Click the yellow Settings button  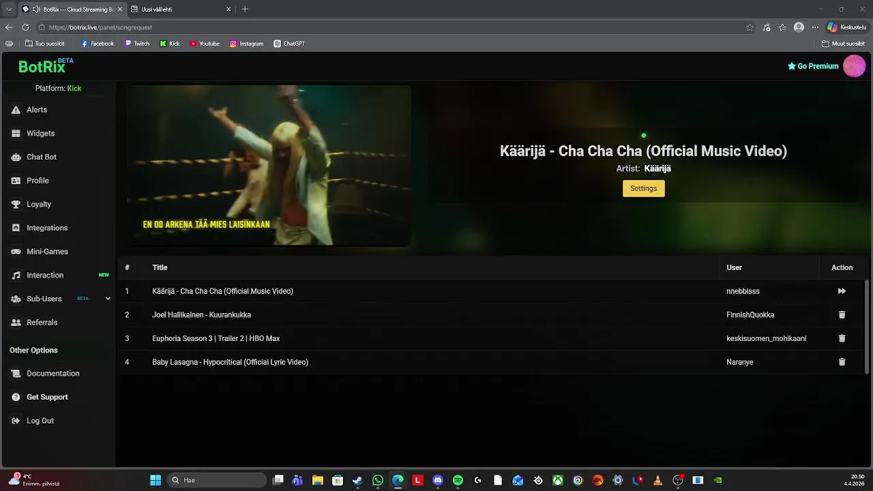[x=643, y=189]
